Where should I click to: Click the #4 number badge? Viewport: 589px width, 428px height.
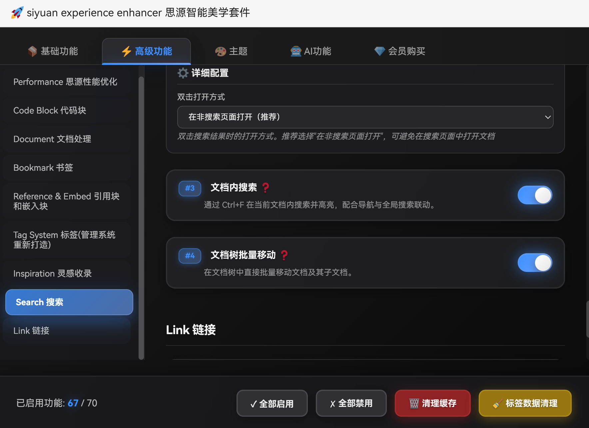(190, 256)
